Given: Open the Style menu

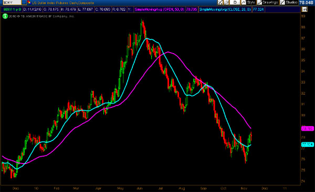Looking at the screenshot, I should (248, 3).
